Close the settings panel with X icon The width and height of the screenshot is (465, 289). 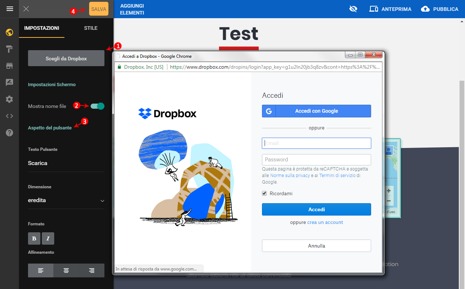tap(26, 9)
